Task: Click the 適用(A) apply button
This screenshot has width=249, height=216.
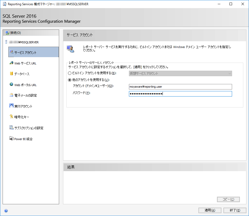Action: pyautogui.click(x=210, y=210)
